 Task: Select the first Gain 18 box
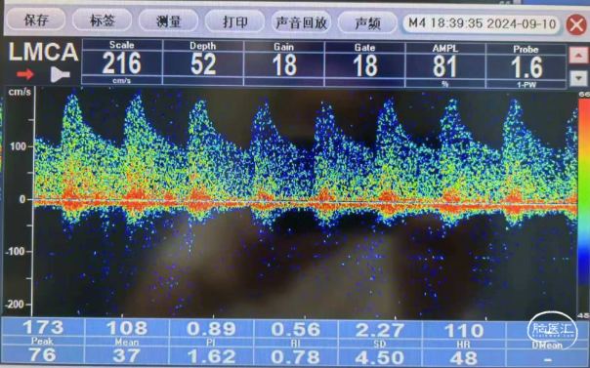(x=284, y=63)
